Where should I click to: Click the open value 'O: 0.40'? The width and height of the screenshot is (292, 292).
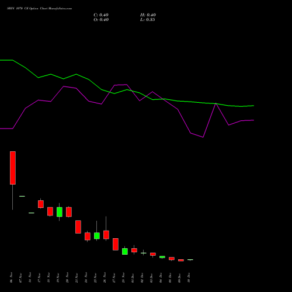[x=101, y=20]
